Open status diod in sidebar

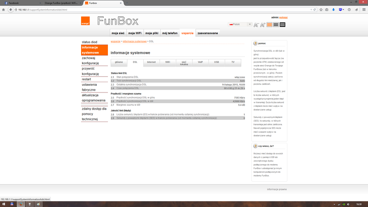(x=90, y=42)
